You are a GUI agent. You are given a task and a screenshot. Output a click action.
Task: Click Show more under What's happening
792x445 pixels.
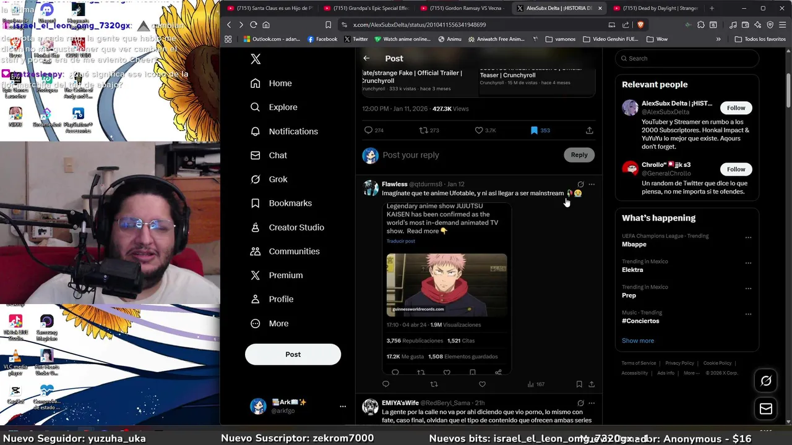point(638,341)
